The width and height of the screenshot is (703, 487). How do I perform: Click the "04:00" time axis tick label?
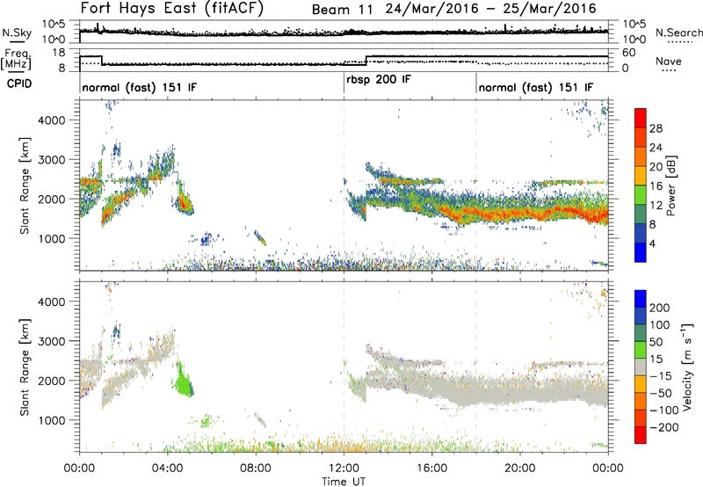(168, 469)
